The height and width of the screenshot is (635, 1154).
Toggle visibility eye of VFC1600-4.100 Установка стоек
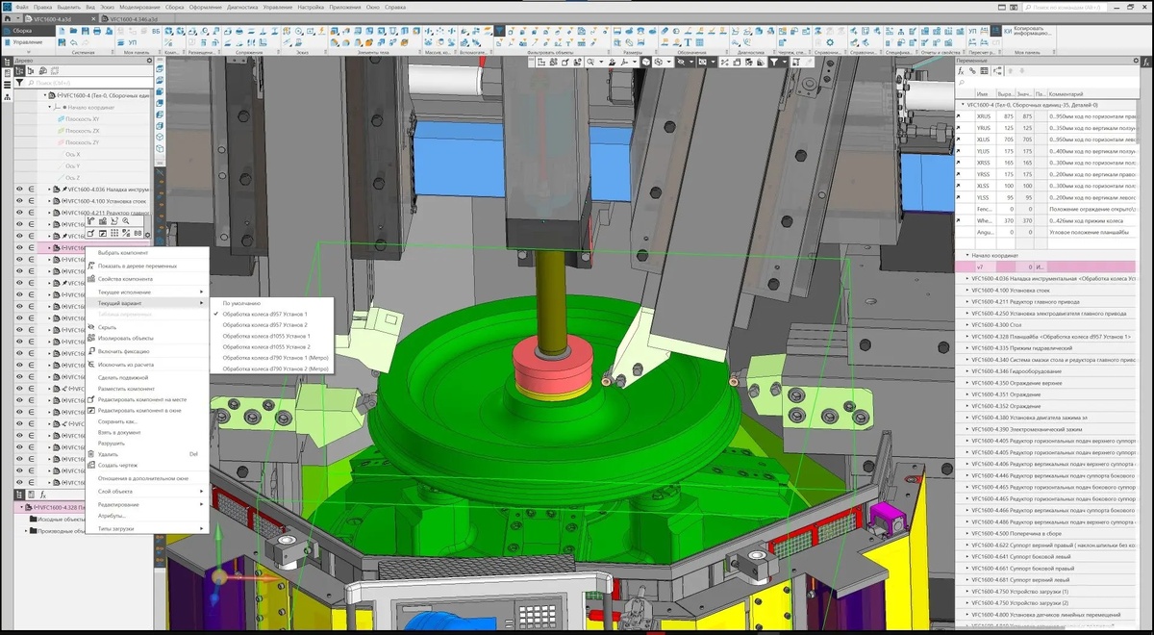(x=19, y=201)
